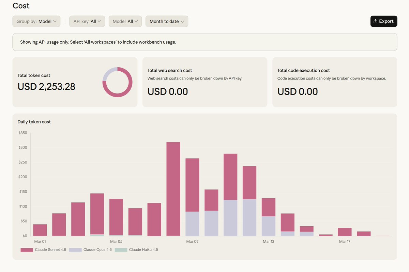This screenshot has width=409, height=272.
Task: Click the upload icon inside Export
Action: click(x=375, y=21)
